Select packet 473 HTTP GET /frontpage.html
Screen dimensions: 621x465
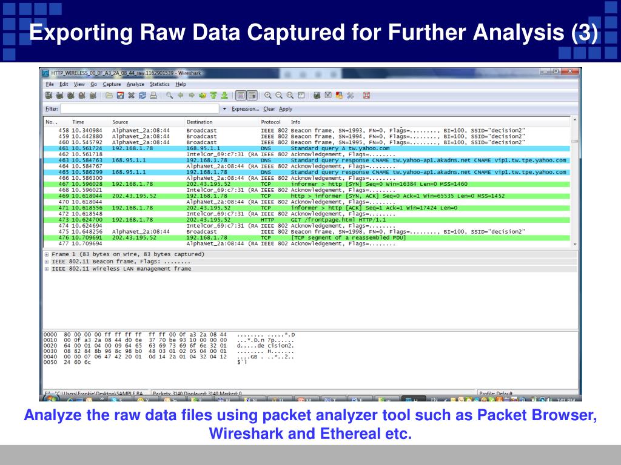coord(306,220)
